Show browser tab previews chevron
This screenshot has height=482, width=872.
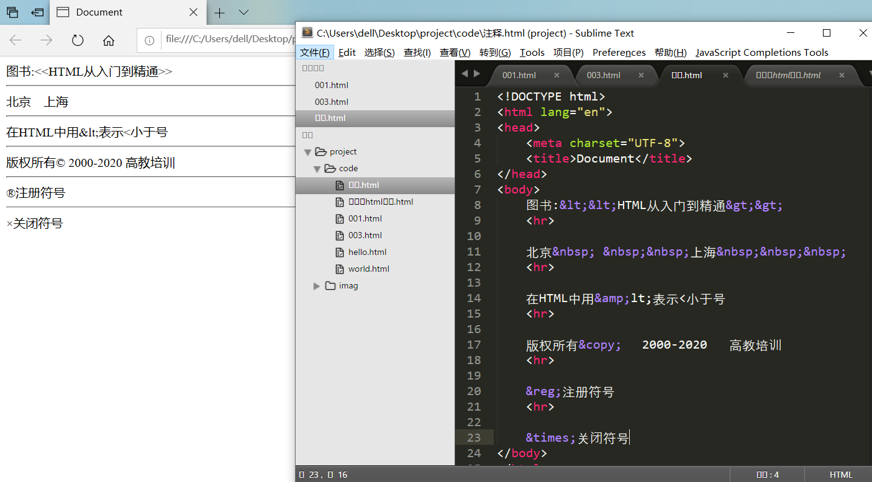[243, 12]
